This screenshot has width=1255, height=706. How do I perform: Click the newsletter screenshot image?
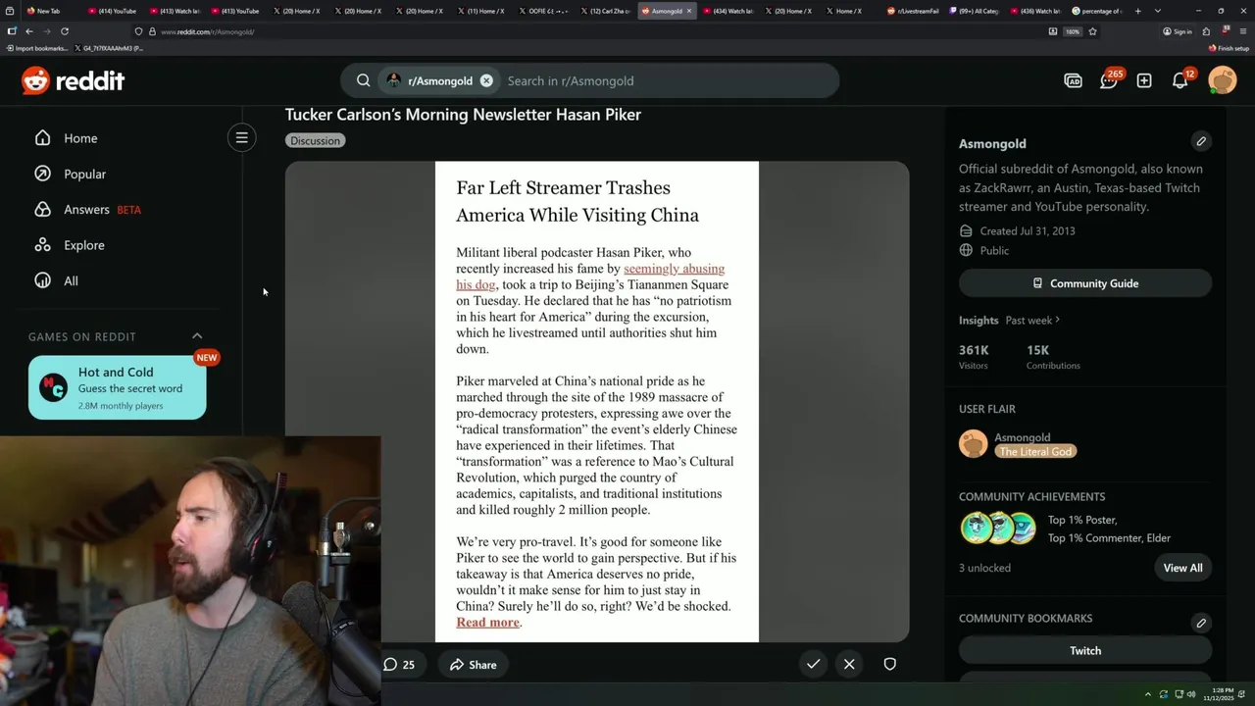(597, 401)
